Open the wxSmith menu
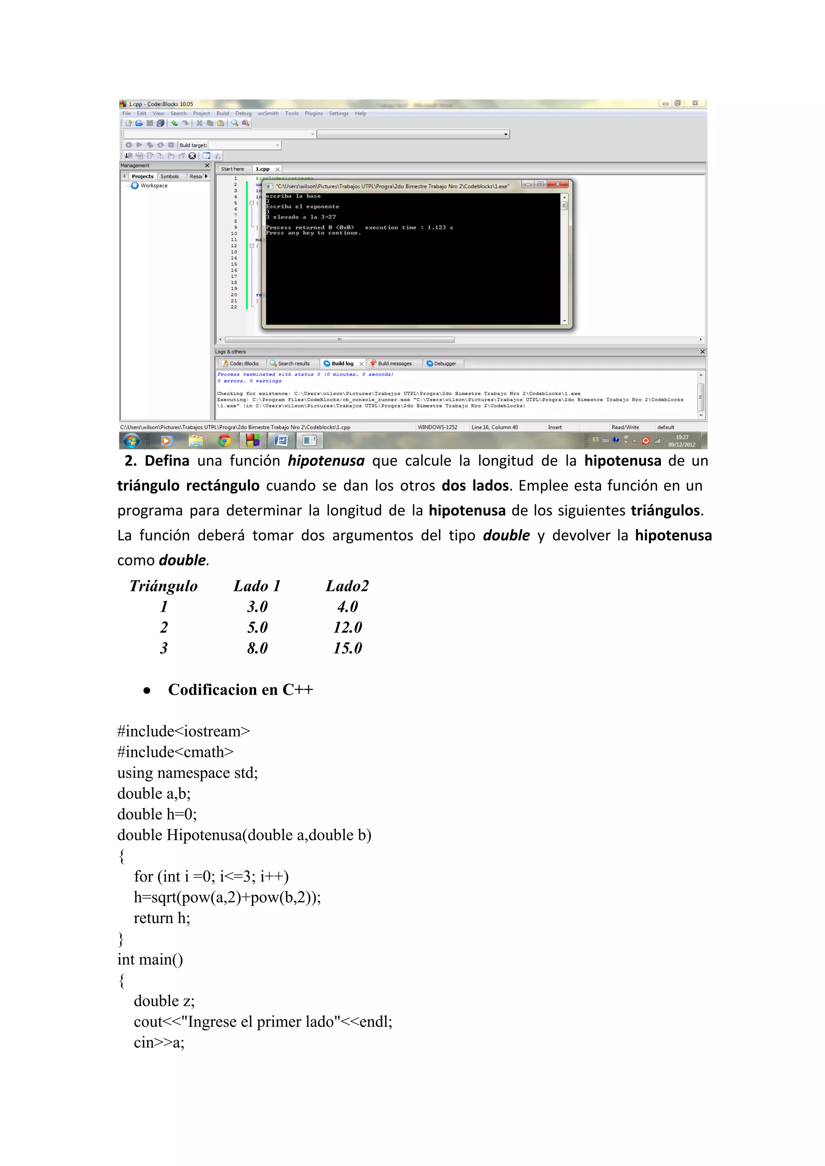The width and height of the screenshot is (825, 1166). point(268,113)
